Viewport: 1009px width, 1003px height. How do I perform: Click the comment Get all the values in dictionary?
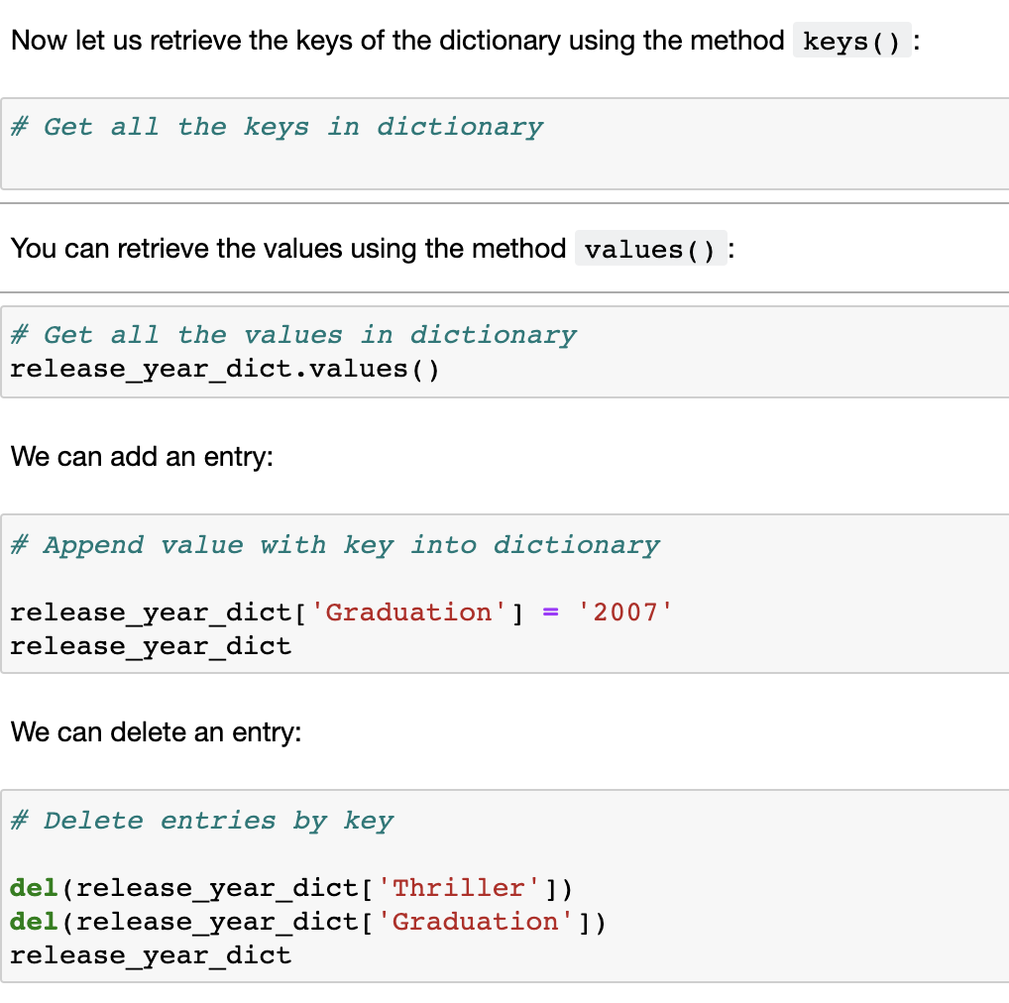(x=292, y=334)
